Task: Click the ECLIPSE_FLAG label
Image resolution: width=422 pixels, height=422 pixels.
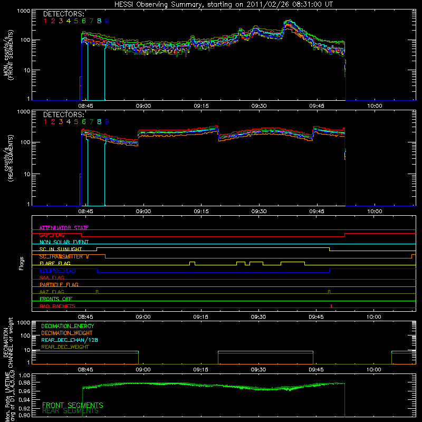Action: click(57, 271)
